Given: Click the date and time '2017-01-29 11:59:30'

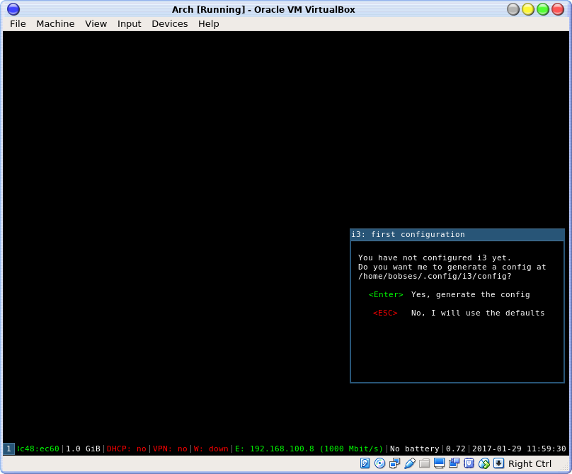Looking at the screenshot, I should click(x=519, y=449).
